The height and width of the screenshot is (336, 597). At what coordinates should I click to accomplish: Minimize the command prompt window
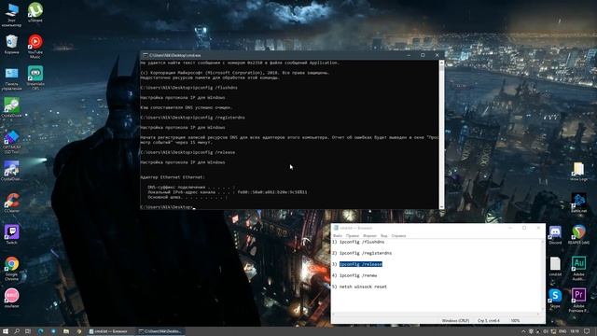[x=409, y=55]
